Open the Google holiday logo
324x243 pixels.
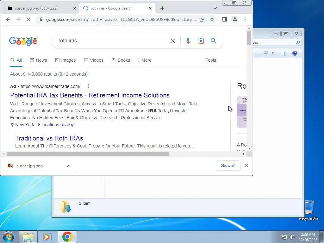(23, 41)
